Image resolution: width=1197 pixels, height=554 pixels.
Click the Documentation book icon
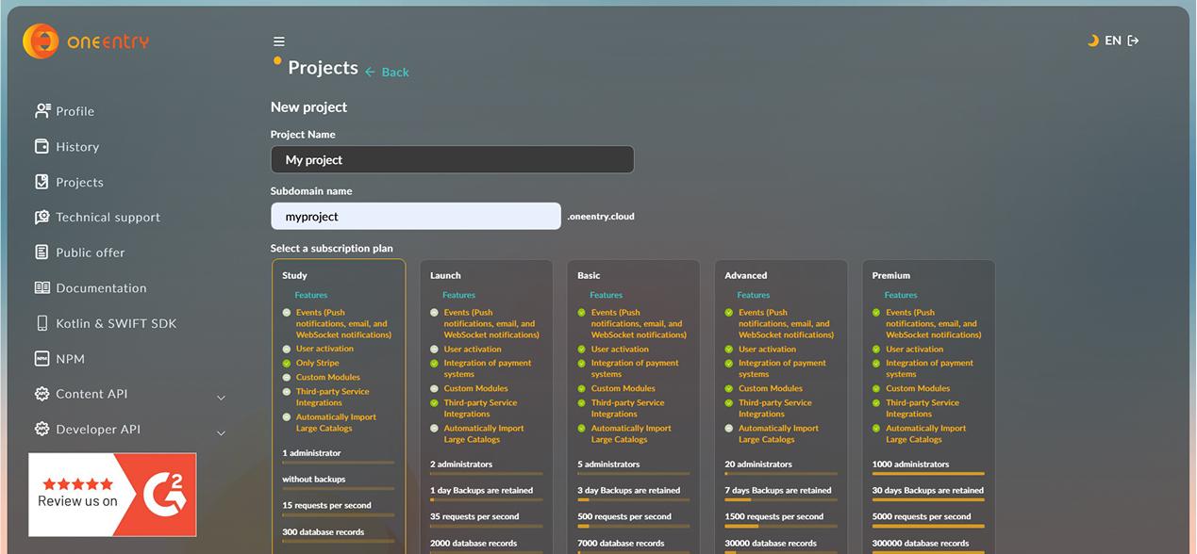click(42, 288)
